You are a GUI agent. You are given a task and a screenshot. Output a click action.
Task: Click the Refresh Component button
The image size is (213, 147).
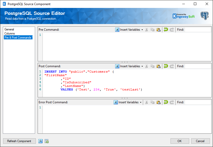coord(19,141)
